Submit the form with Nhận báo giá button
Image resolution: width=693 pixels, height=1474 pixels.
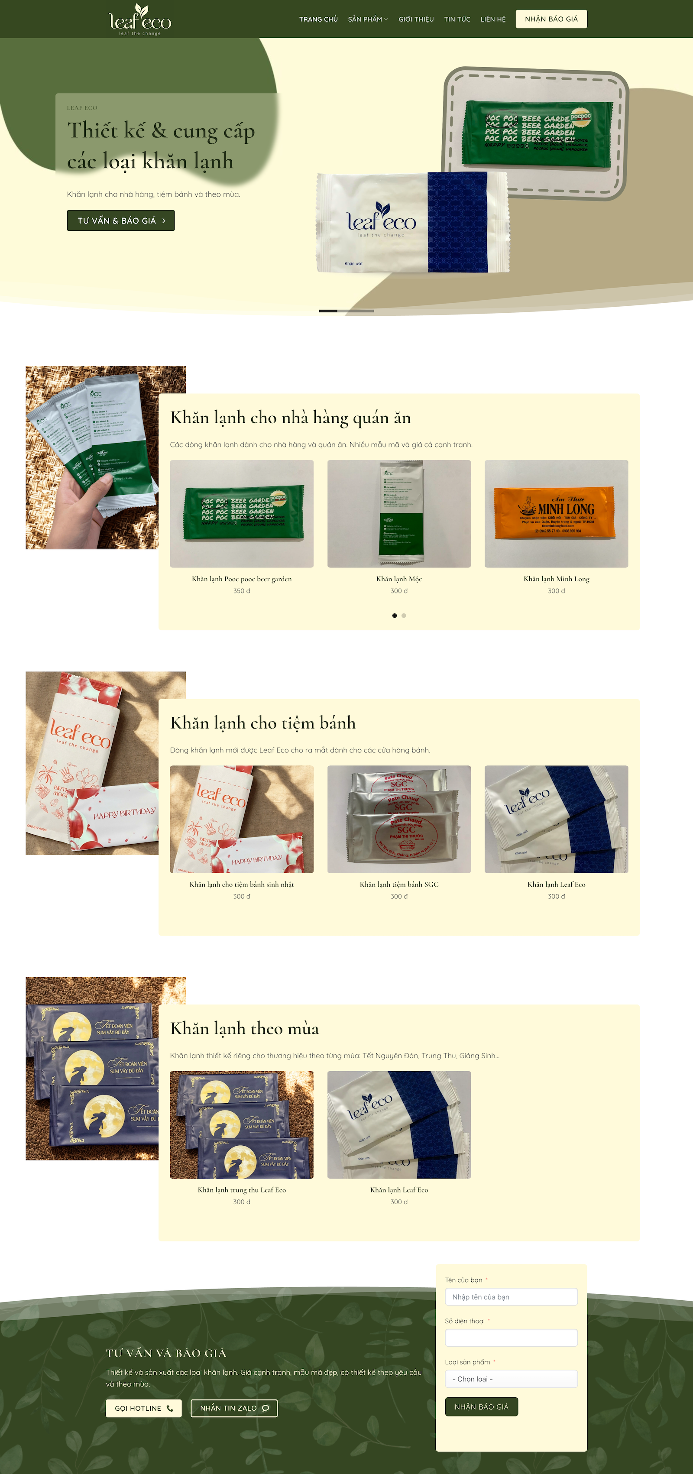tap(481, 1407)
